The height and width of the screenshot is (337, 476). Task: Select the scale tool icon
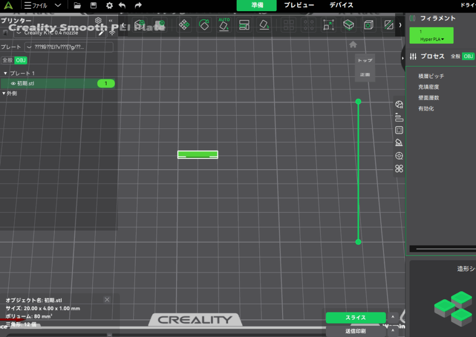click(x=329, y=25)
